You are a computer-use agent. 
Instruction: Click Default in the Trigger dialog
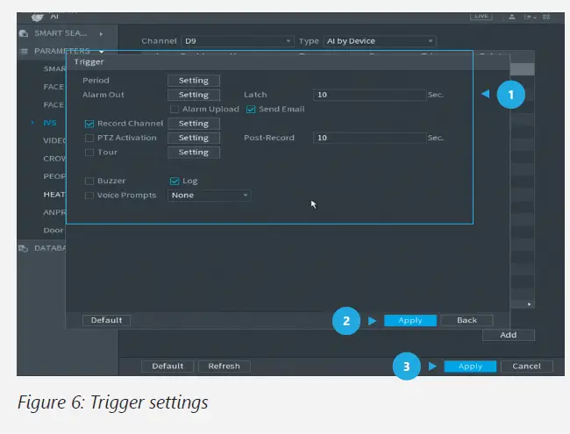tap(106, 320)
